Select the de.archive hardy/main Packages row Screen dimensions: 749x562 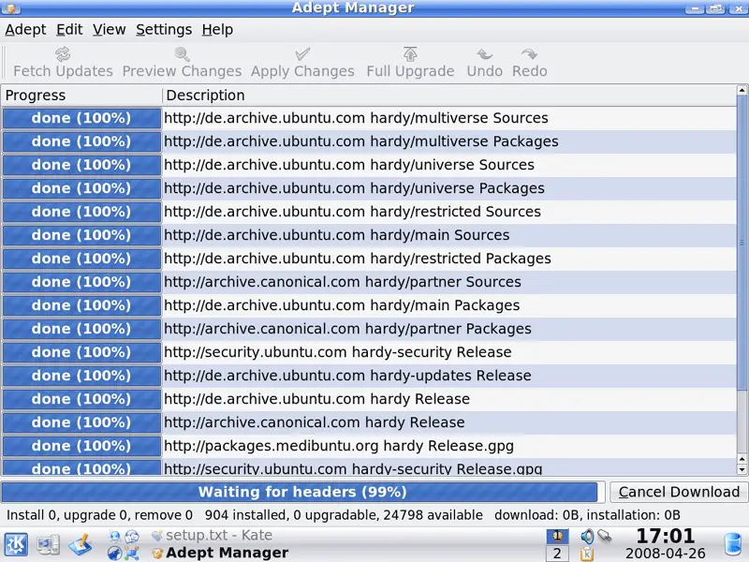coord(369,305)
